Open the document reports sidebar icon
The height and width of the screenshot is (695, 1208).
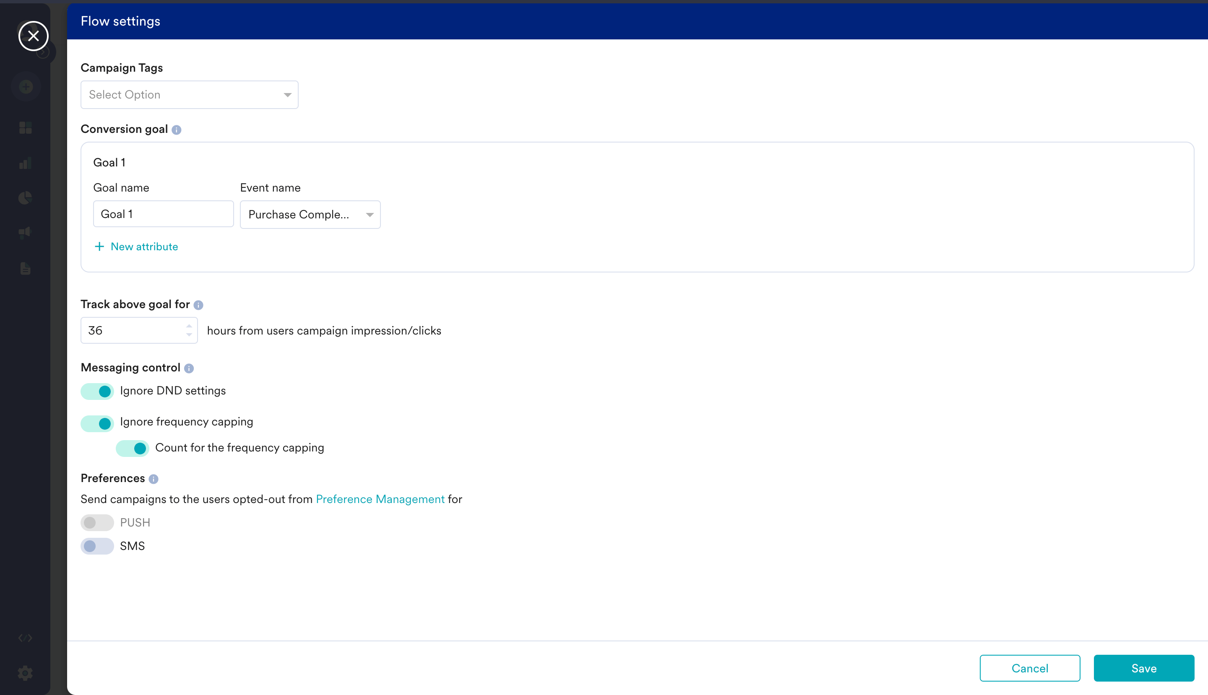coord(25,268)
